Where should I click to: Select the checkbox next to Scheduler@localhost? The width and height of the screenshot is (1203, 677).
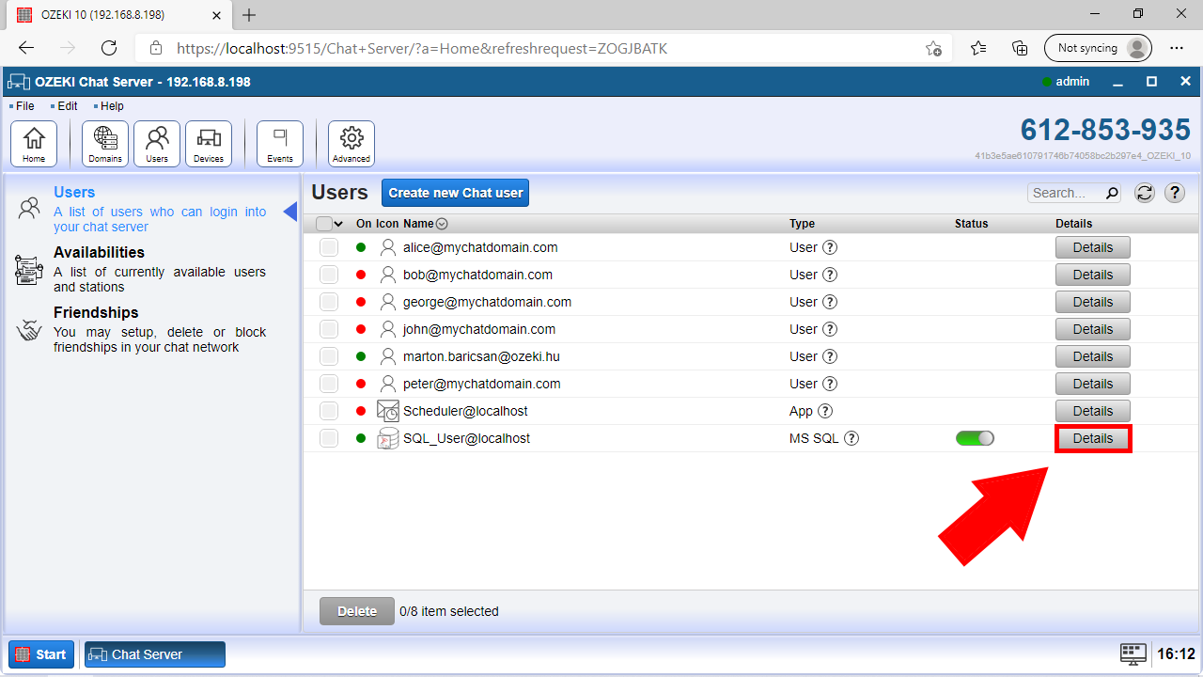pos(328,410)
